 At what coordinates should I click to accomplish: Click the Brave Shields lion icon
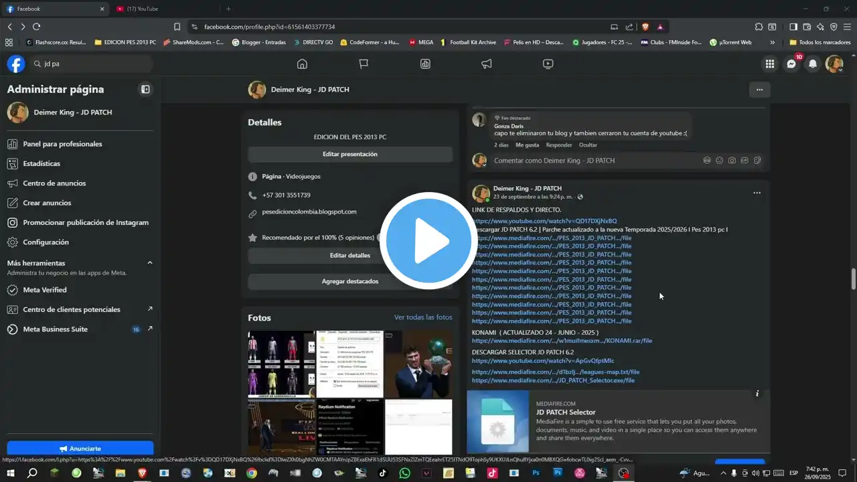coord(645,27)
